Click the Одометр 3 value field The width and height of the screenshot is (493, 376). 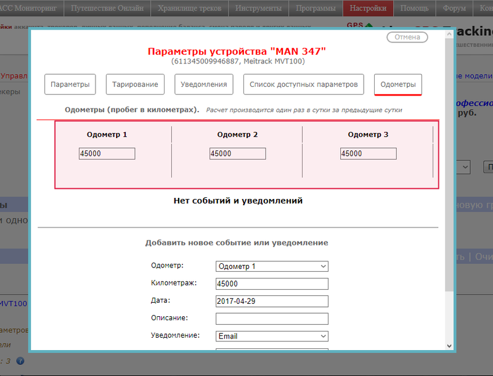368,153
